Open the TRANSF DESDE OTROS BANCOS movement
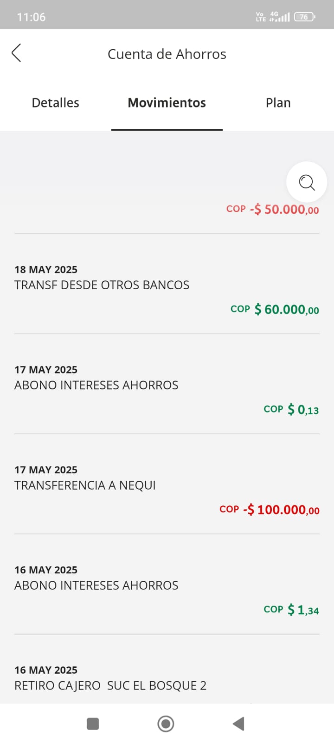 pos(102,285)
